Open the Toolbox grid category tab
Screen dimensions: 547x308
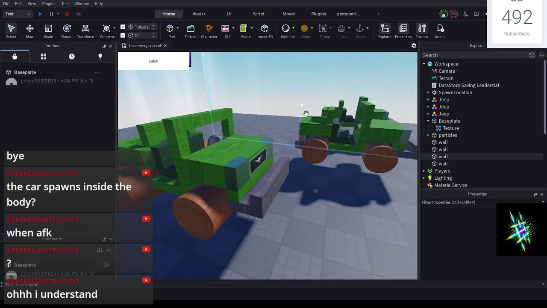pos(43,56)
